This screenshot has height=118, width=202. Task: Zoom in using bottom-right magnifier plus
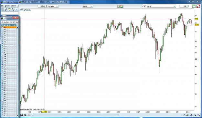[198, 115]
